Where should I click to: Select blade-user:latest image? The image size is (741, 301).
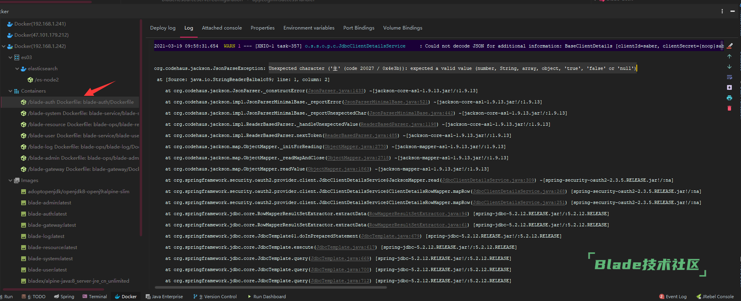coord(48,270)
